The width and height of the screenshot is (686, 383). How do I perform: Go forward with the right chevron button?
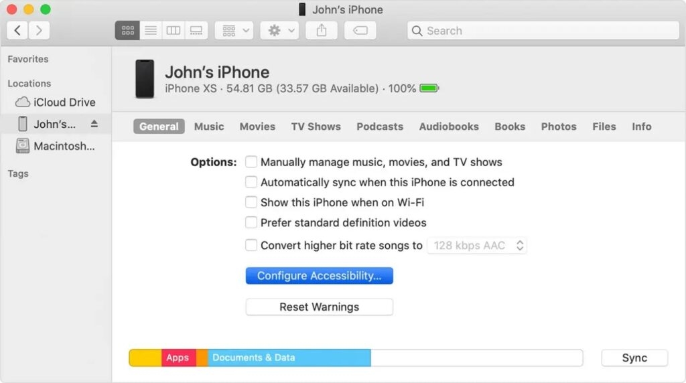(x=39, y=30)
